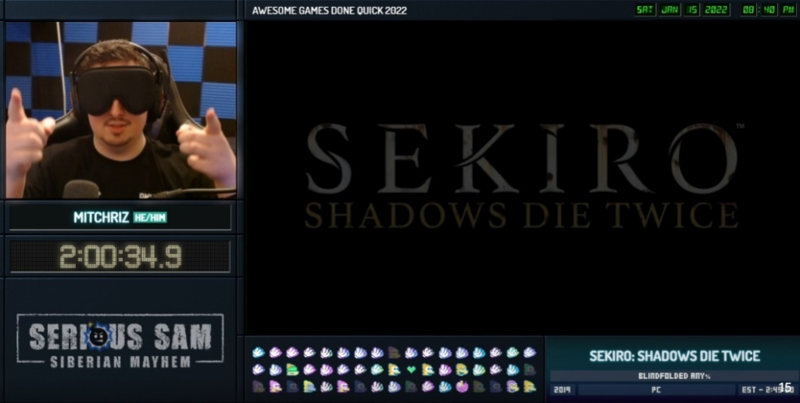Click the '40' minute segment in clock
The image size is (800, 403).
[770, 9]
